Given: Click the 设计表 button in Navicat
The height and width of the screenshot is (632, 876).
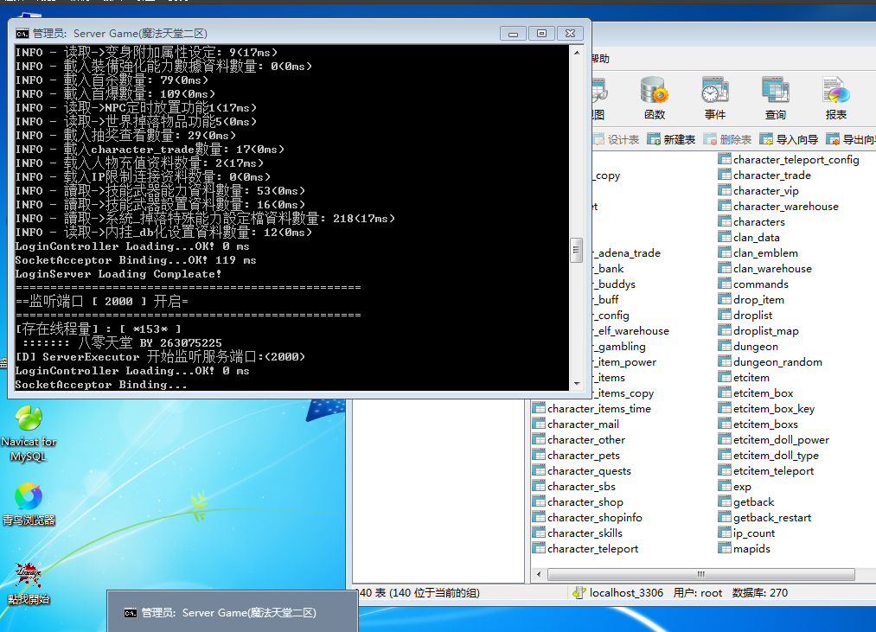Looking at the screenshot, I should [617, 139].
